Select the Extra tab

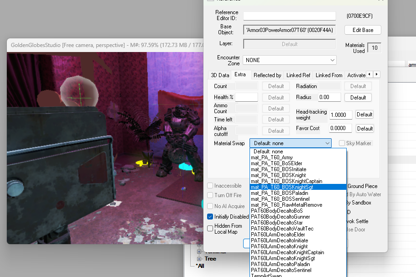coord(240,74)
